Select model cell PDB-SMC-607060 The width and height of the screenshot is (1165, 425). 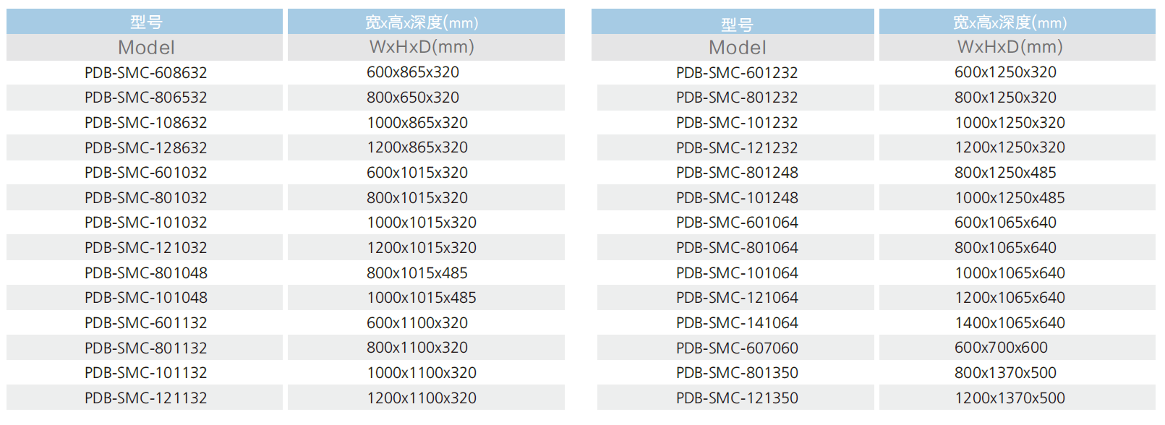735,348
